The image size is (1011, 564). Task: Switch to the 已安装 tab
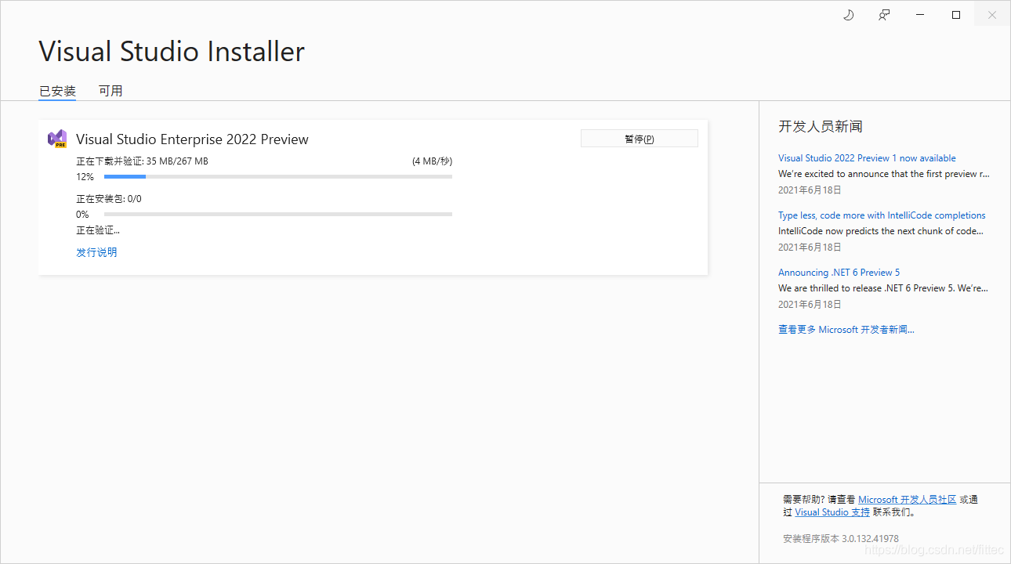[57, 91]
